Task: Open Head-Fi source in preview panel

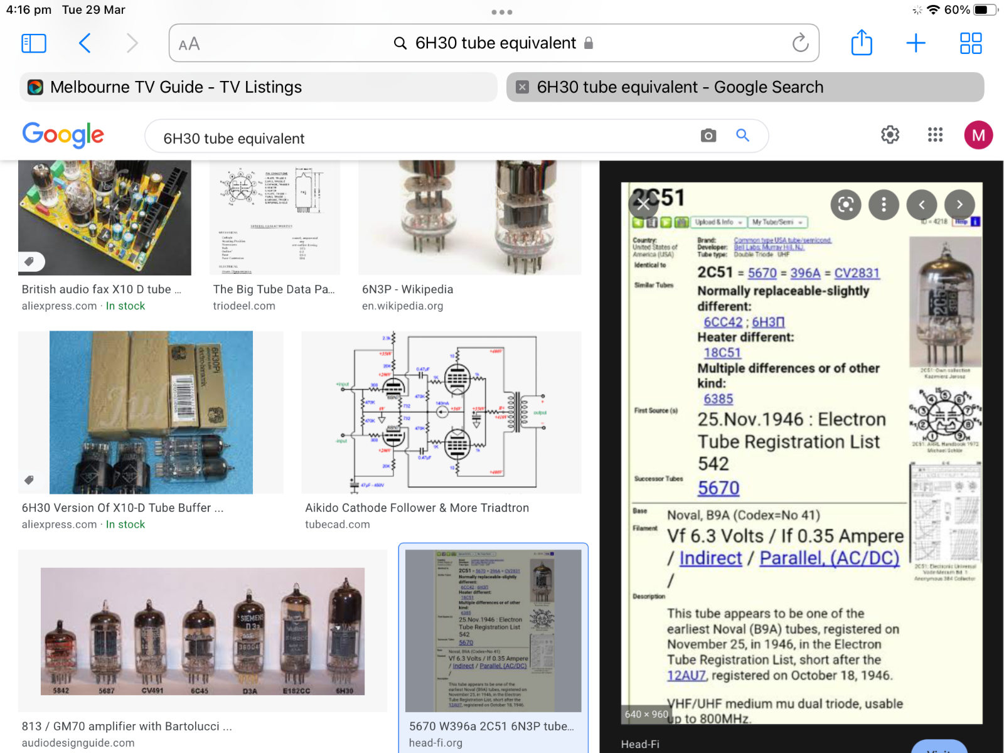Action: click(640, 744)
